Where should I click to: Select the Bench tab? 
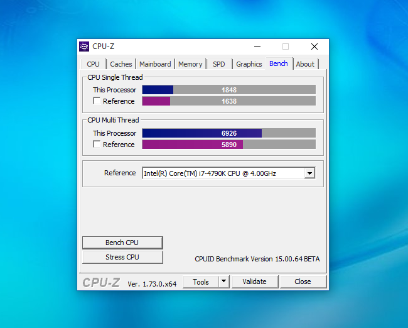(279, 63)
